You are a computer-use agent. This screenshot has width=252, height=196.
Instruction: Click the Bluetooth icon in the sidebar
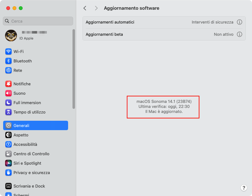(x=8, y=61)
